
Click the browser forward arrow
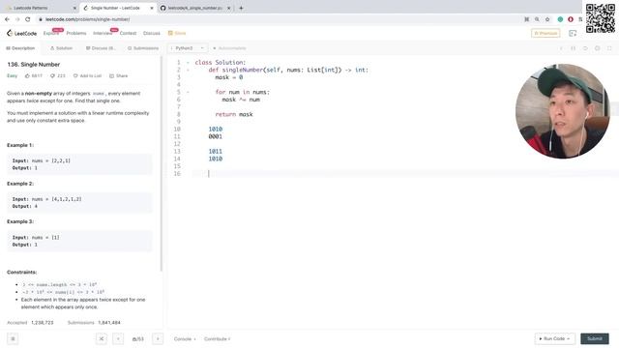coord(17,19)
